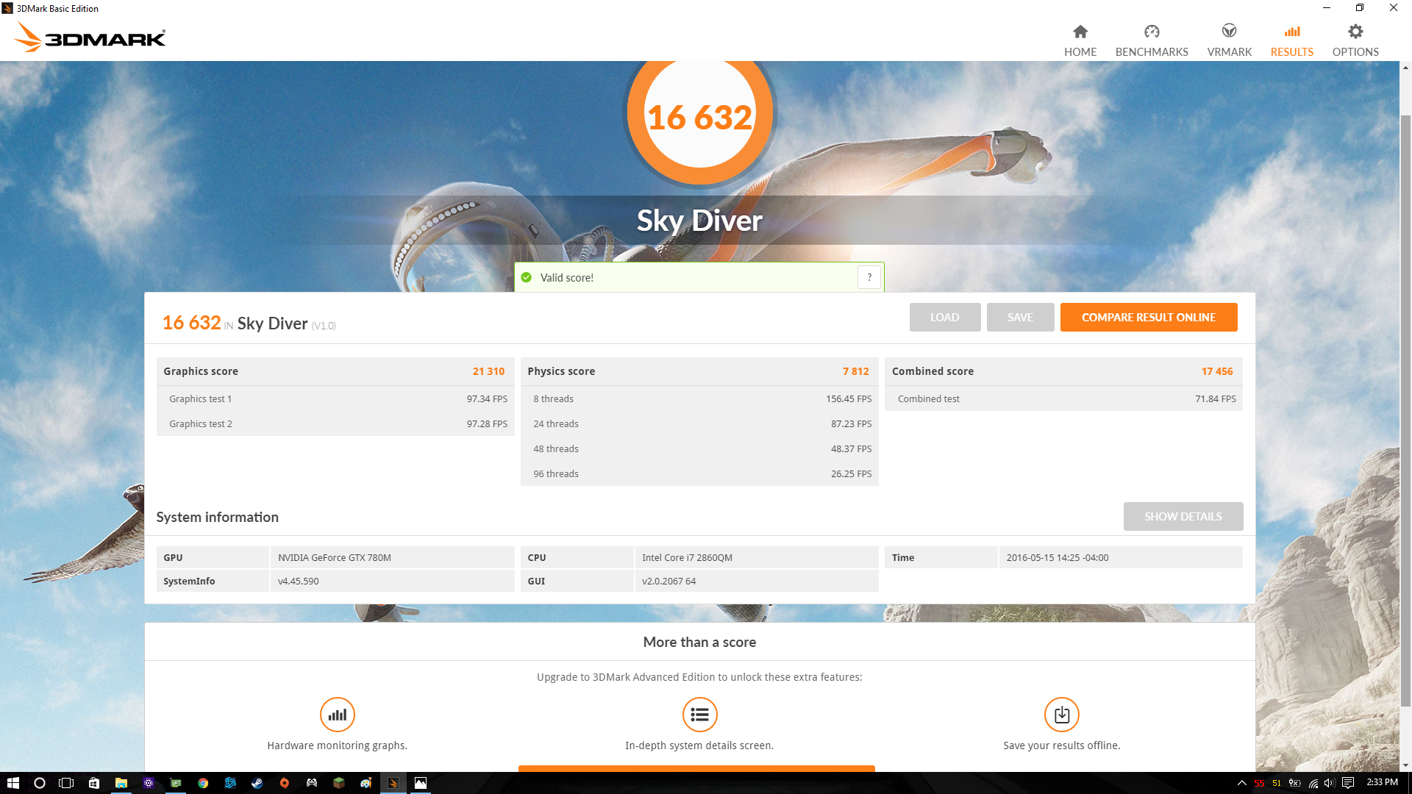Open Battle.net from the taskbar
Viewport: 1412px width, 794px height.
click(x=230, y=783)
